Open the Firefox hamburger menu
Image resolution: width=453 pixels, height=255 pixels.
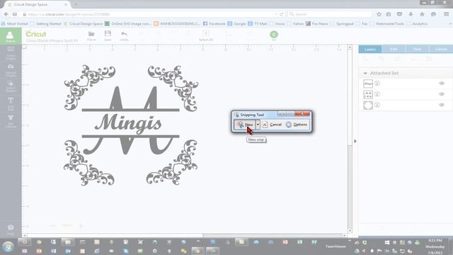[447, 14]
